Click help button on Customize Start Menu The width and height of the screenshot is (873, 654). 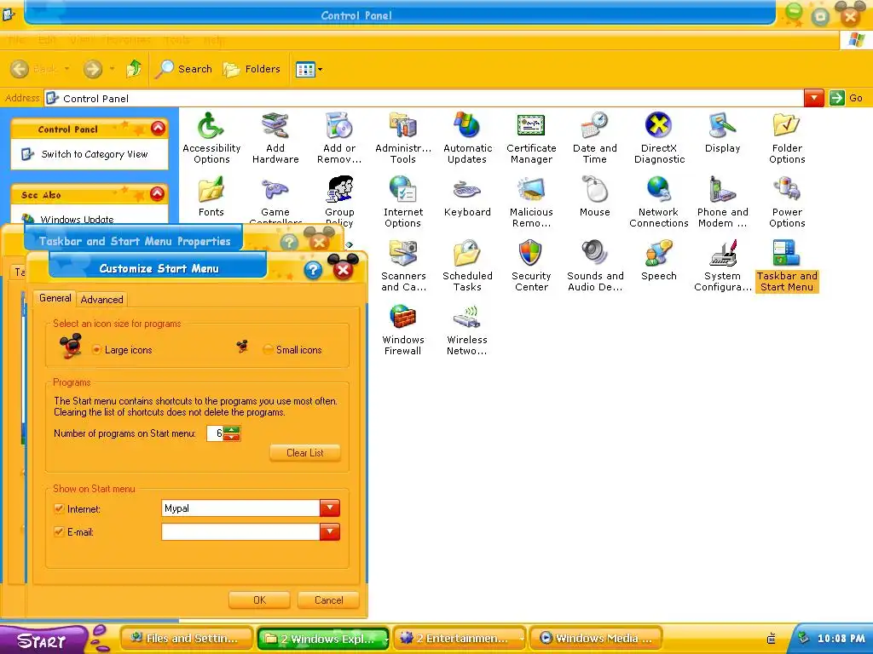314,270
